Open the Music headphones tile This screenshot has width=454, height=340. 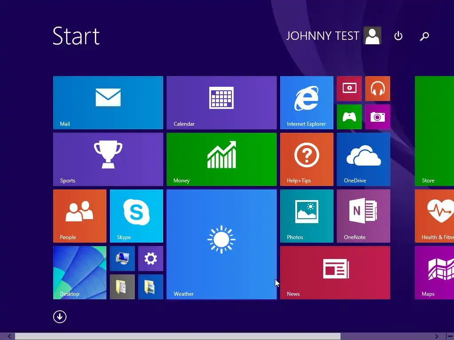tap(378, 89)
